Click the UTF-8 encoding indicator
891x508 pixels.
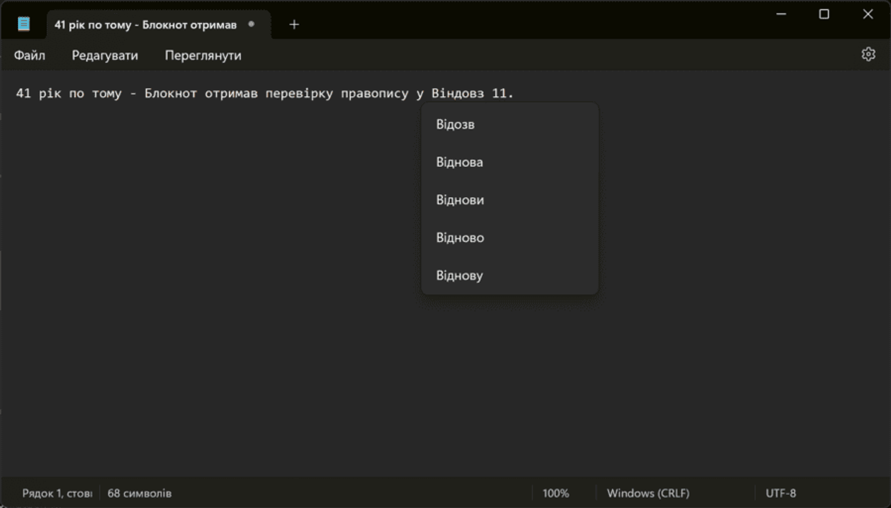[x=781, y=493]
